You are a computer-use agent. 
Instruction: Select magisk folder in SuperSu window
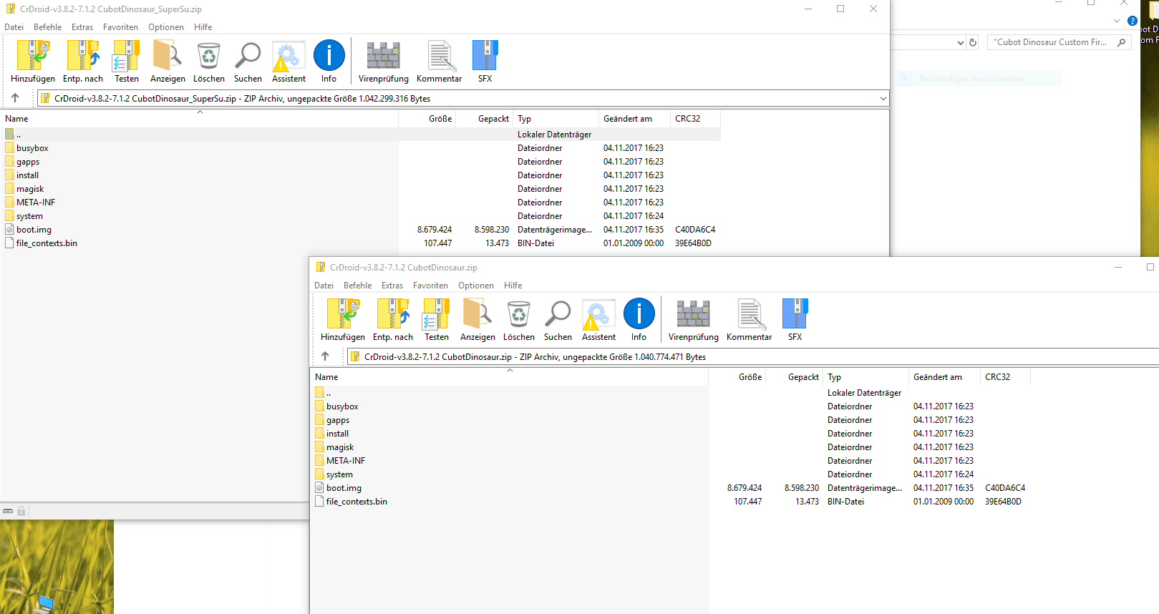tap(30, 189)
